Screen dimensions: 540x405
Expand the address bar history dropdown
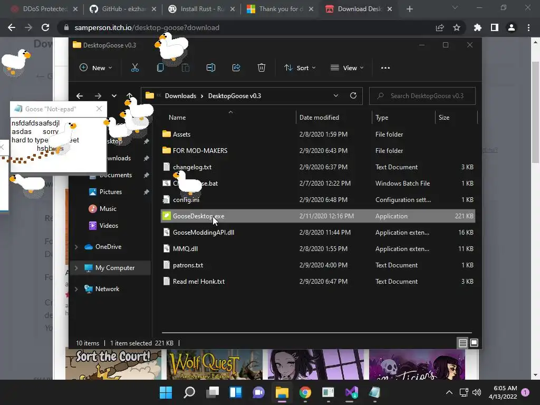pyautogui.click(x=336, y=96)
